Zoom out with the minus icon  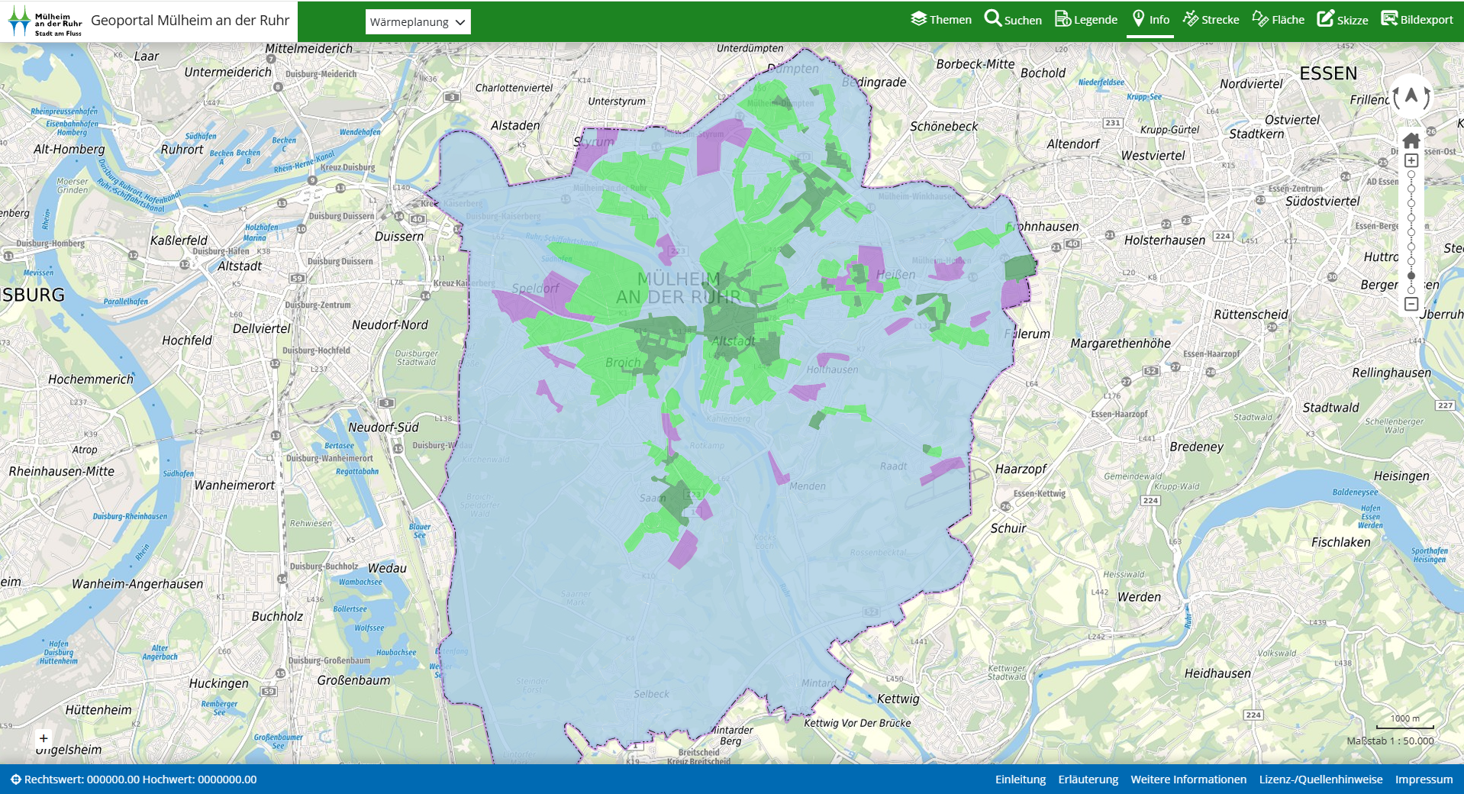(1411, 304)
